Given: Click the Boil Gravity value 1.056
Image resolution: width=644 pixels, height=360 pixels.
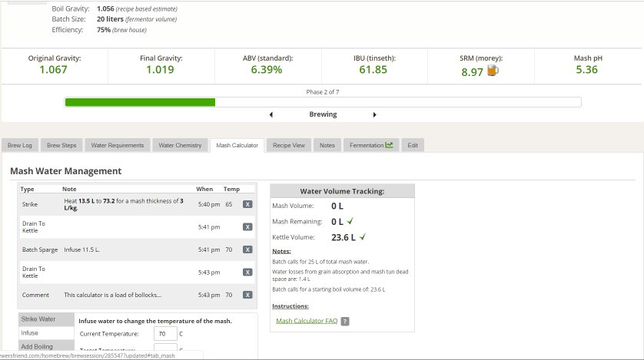Looking at the screenshot, I should pyautogui.click(x=105, y=8).
